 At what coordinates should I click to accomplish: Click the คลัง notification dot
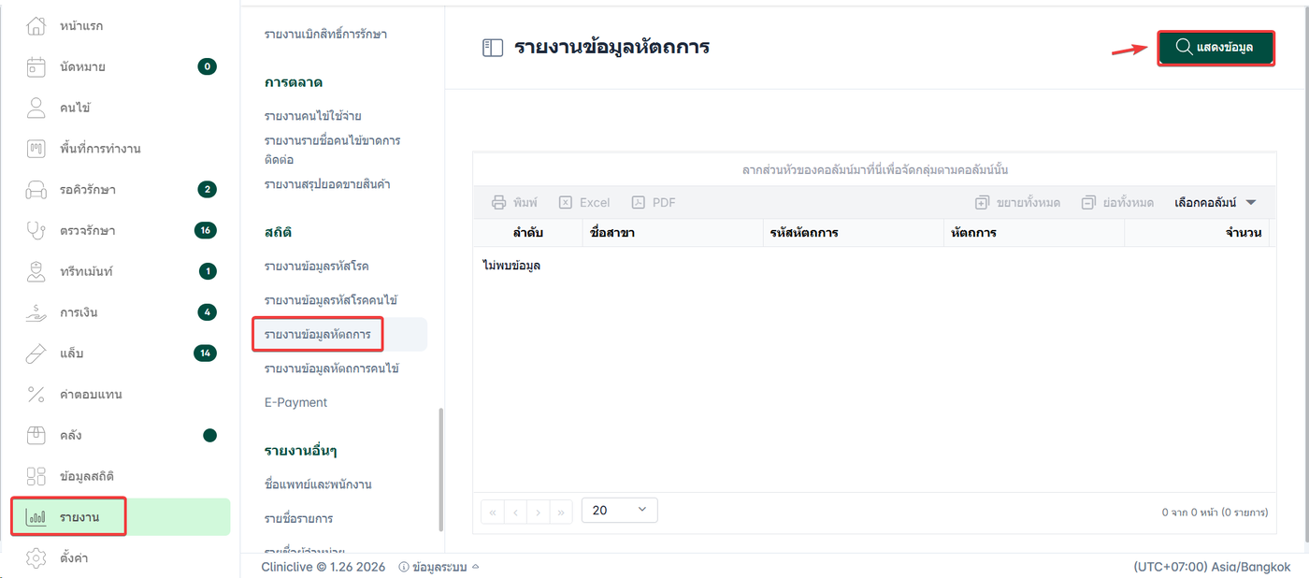tap(209, 435)
